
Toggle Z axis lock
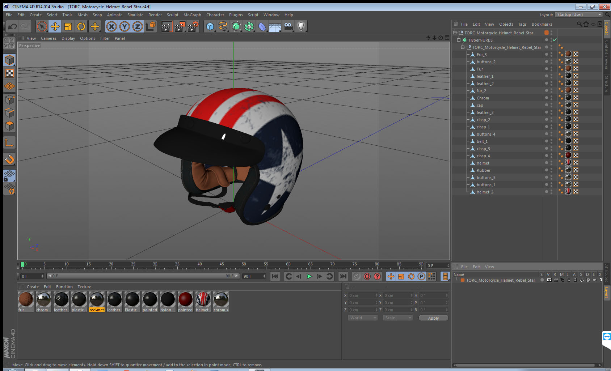[138, 26]
